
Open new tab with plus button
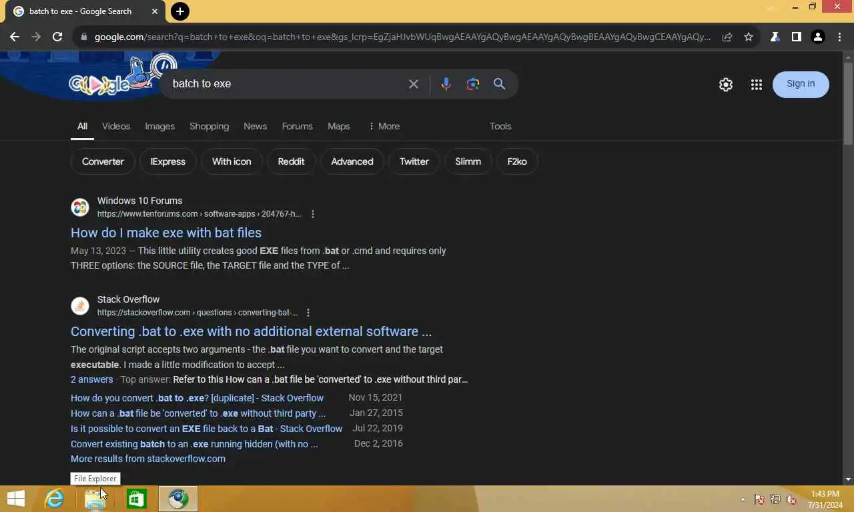point(179,11)
